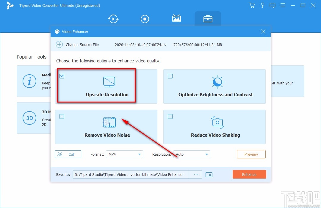
Task: Switch to the picture collage tab in toolbar
Action: tap(176, 19)
